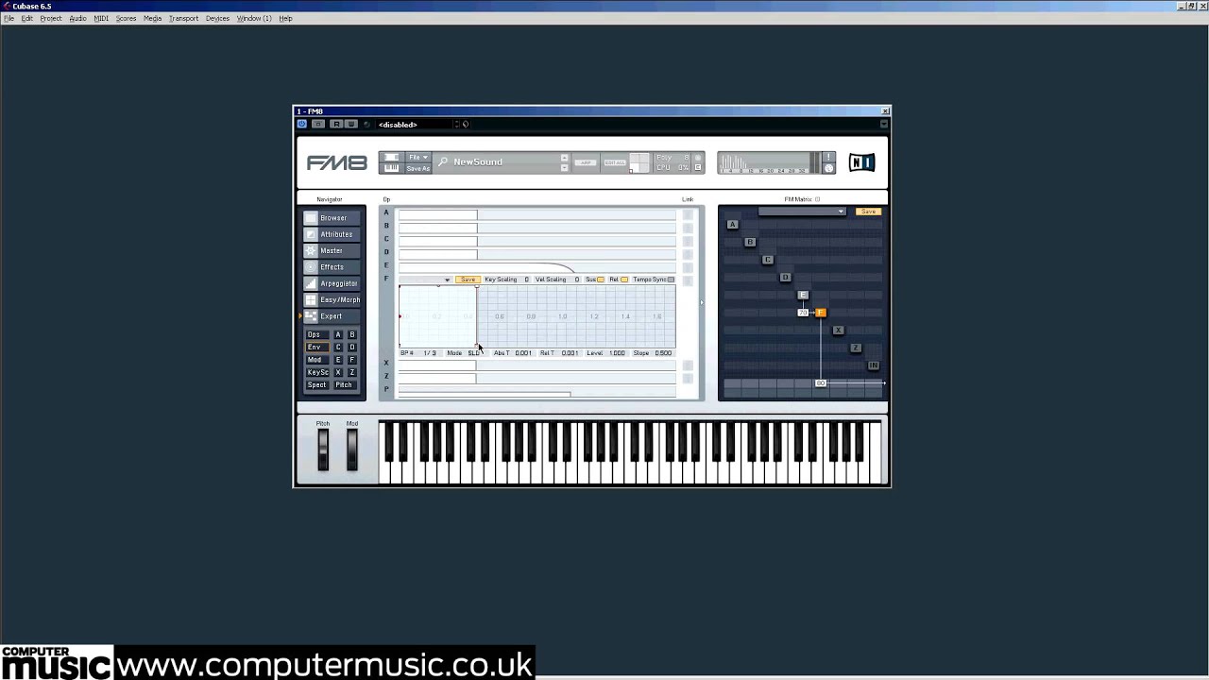Open the Easy/Morph page in Navigator

point(332,299)
